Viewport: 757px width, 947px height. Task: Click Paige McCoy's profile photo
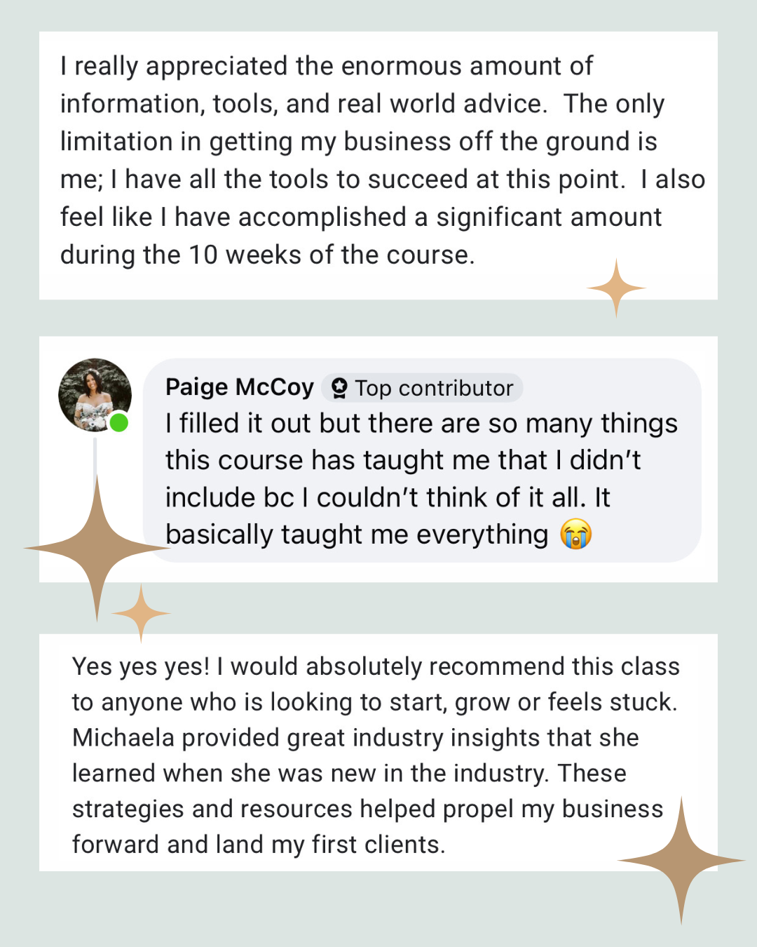pos(94,394)
